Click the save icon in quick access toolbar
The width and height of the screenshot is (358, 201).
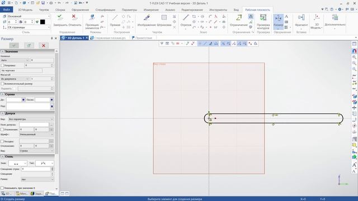pos(43,3)
